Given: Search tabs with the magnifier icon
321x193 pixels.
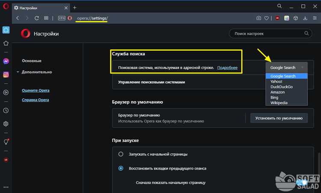Looking at the screenshot, I should pos(279,6).
